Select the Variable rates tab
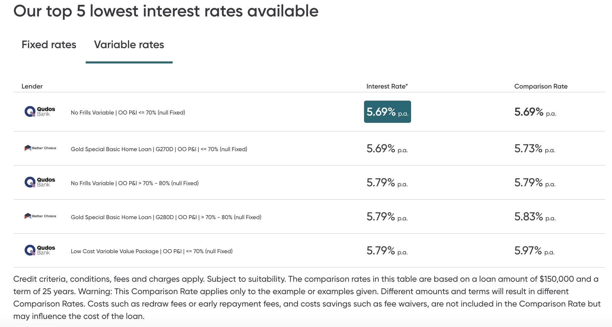The image size is (612, 327). click(x=129, y=45)
